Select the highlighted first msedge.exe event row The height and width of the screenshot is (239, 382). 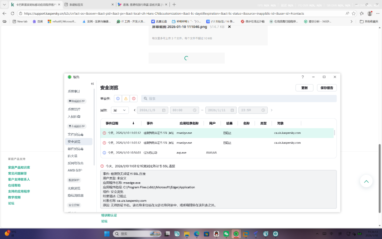pos(217,133)
